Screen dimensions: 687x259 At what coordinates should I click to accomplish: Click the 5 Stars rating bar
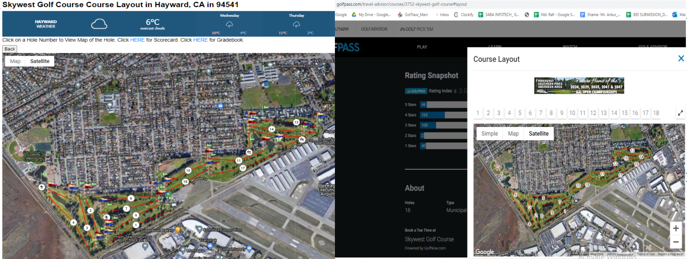[x=443, y=104]
